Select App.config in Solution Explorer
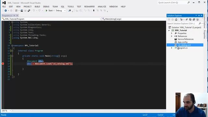This screenshot has height=117, width=208. [x=182, y=42]
